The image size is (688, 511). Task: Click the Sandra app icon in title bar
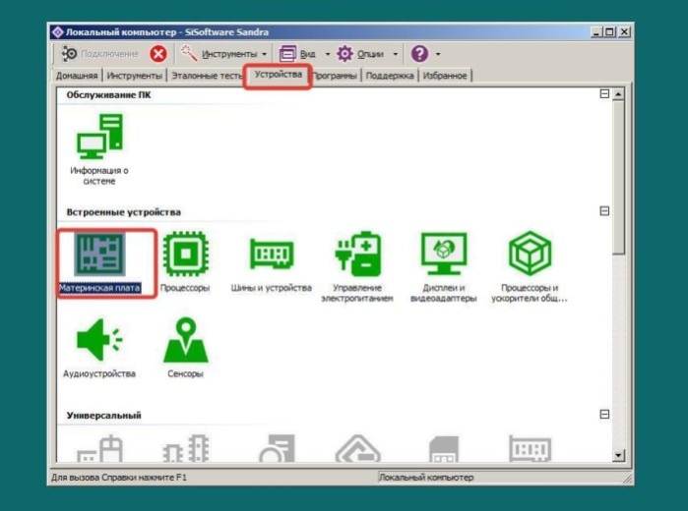(57, 32)
